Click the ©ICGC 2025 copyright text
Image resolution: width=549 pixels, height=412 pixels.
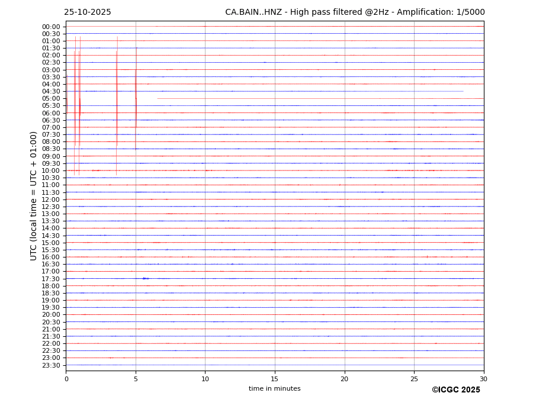(x=455, y=390)
